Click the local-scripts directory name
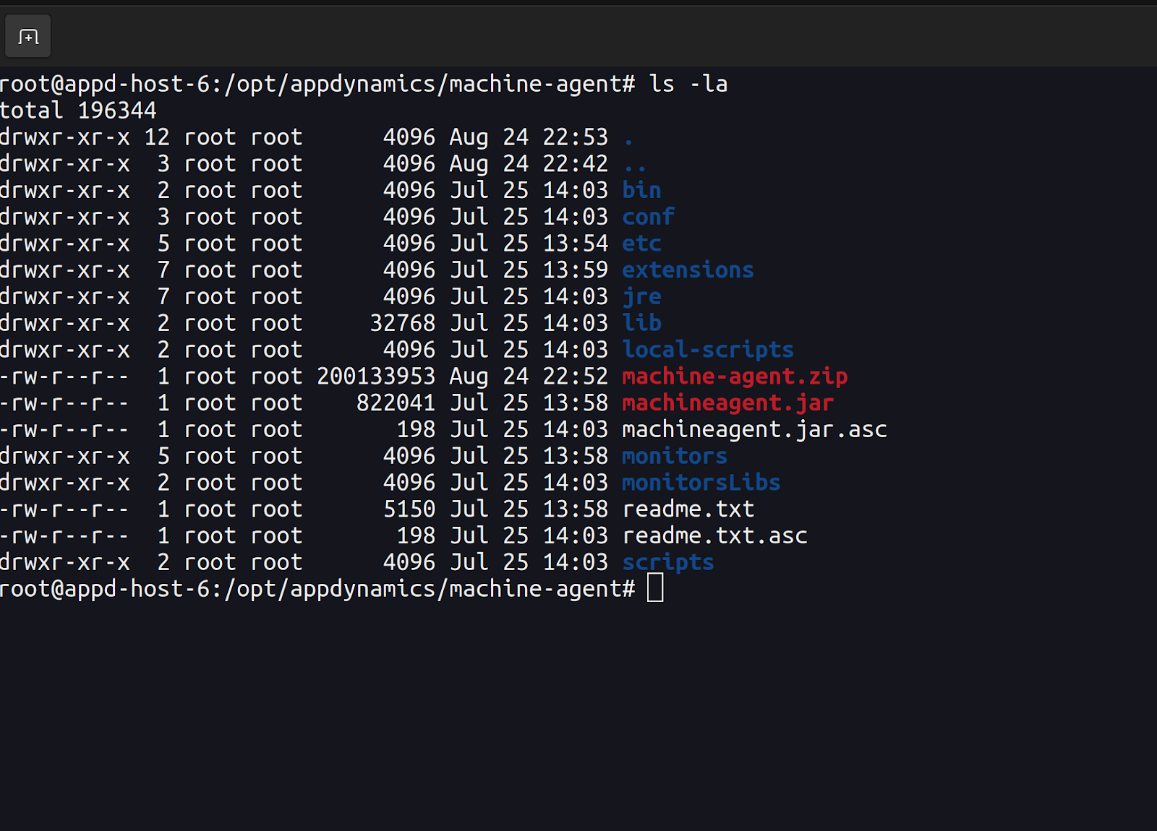 click(x=708, y=350)
